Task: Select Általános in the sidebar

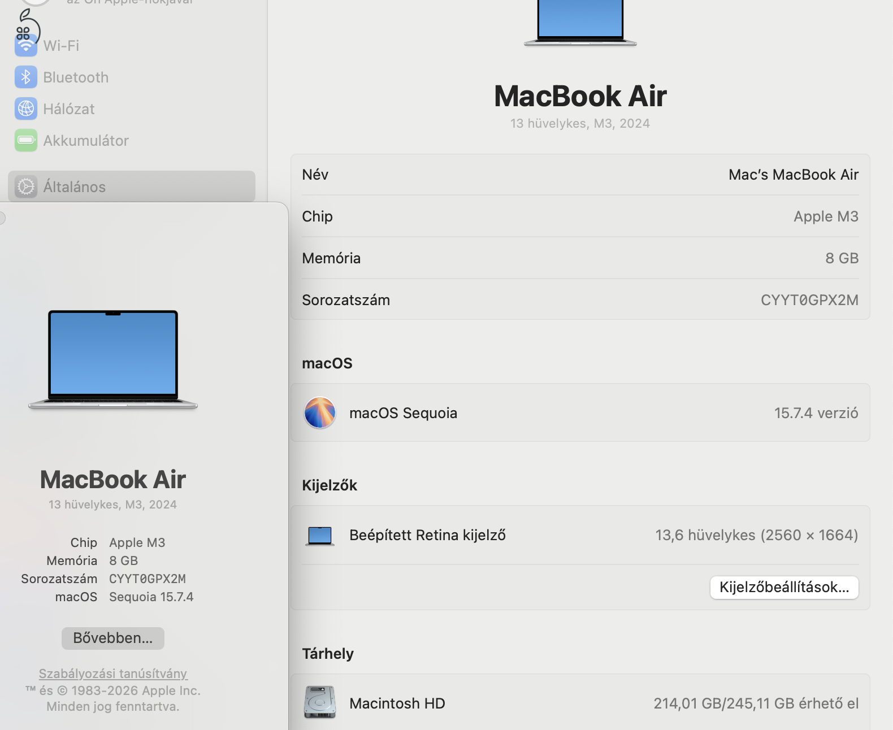Action: [132, 186]
